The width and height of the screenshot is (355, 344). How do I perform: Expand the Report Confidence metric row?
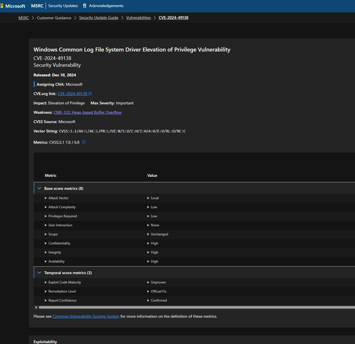46,300
